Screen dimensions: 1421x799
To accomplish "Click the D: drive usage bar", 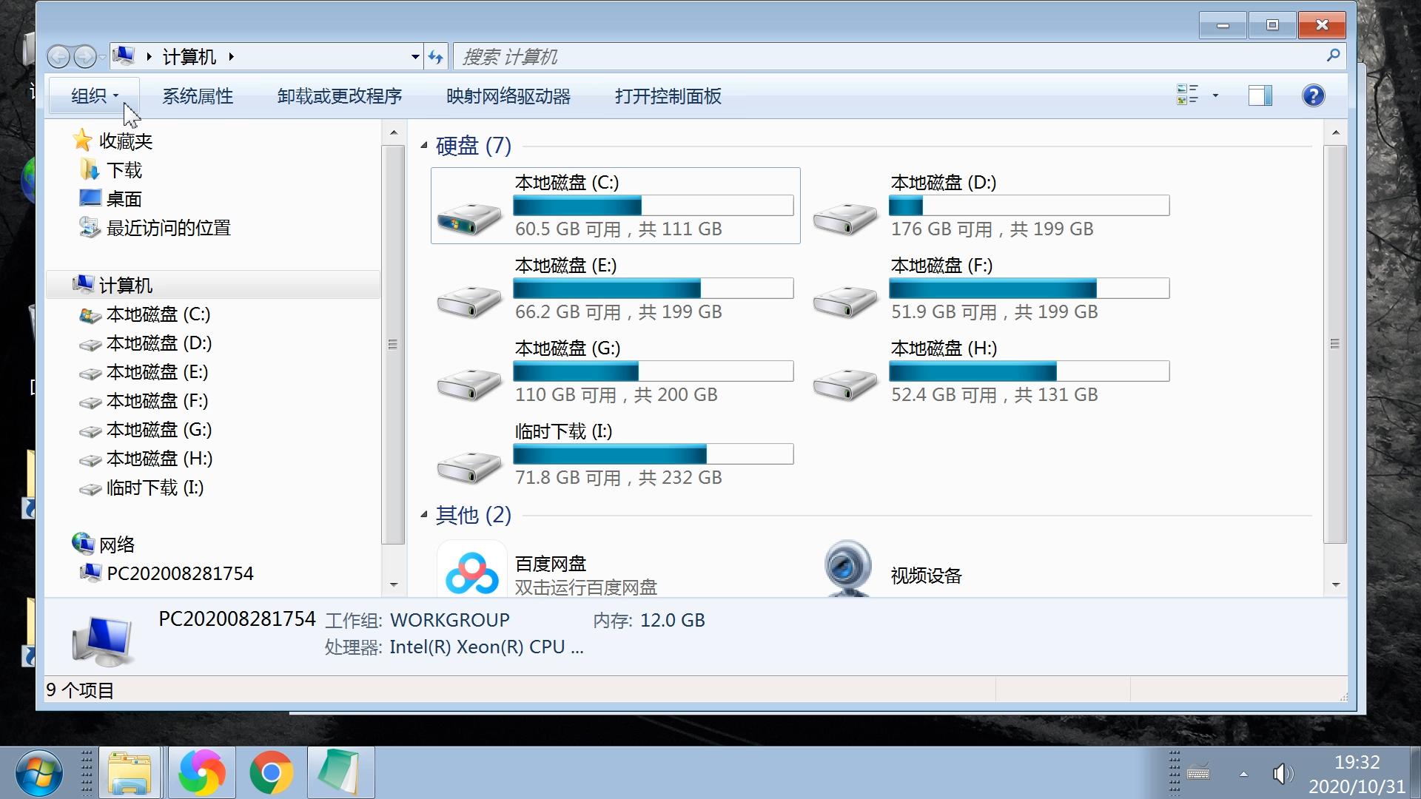I will 1029,205.
